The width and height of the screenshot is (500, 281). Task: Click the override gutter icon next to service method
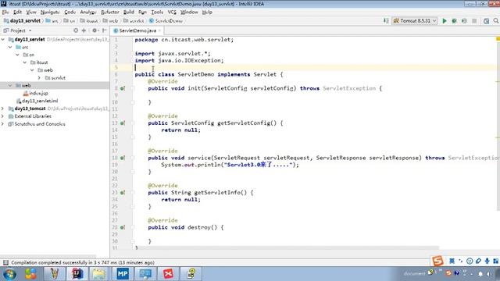(123, 158)
